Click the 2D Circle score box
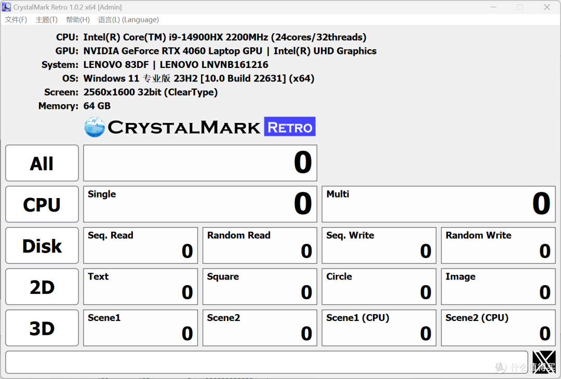Image resolution: width=561 pixels, height=379 pixels. (x=379, y=287)
